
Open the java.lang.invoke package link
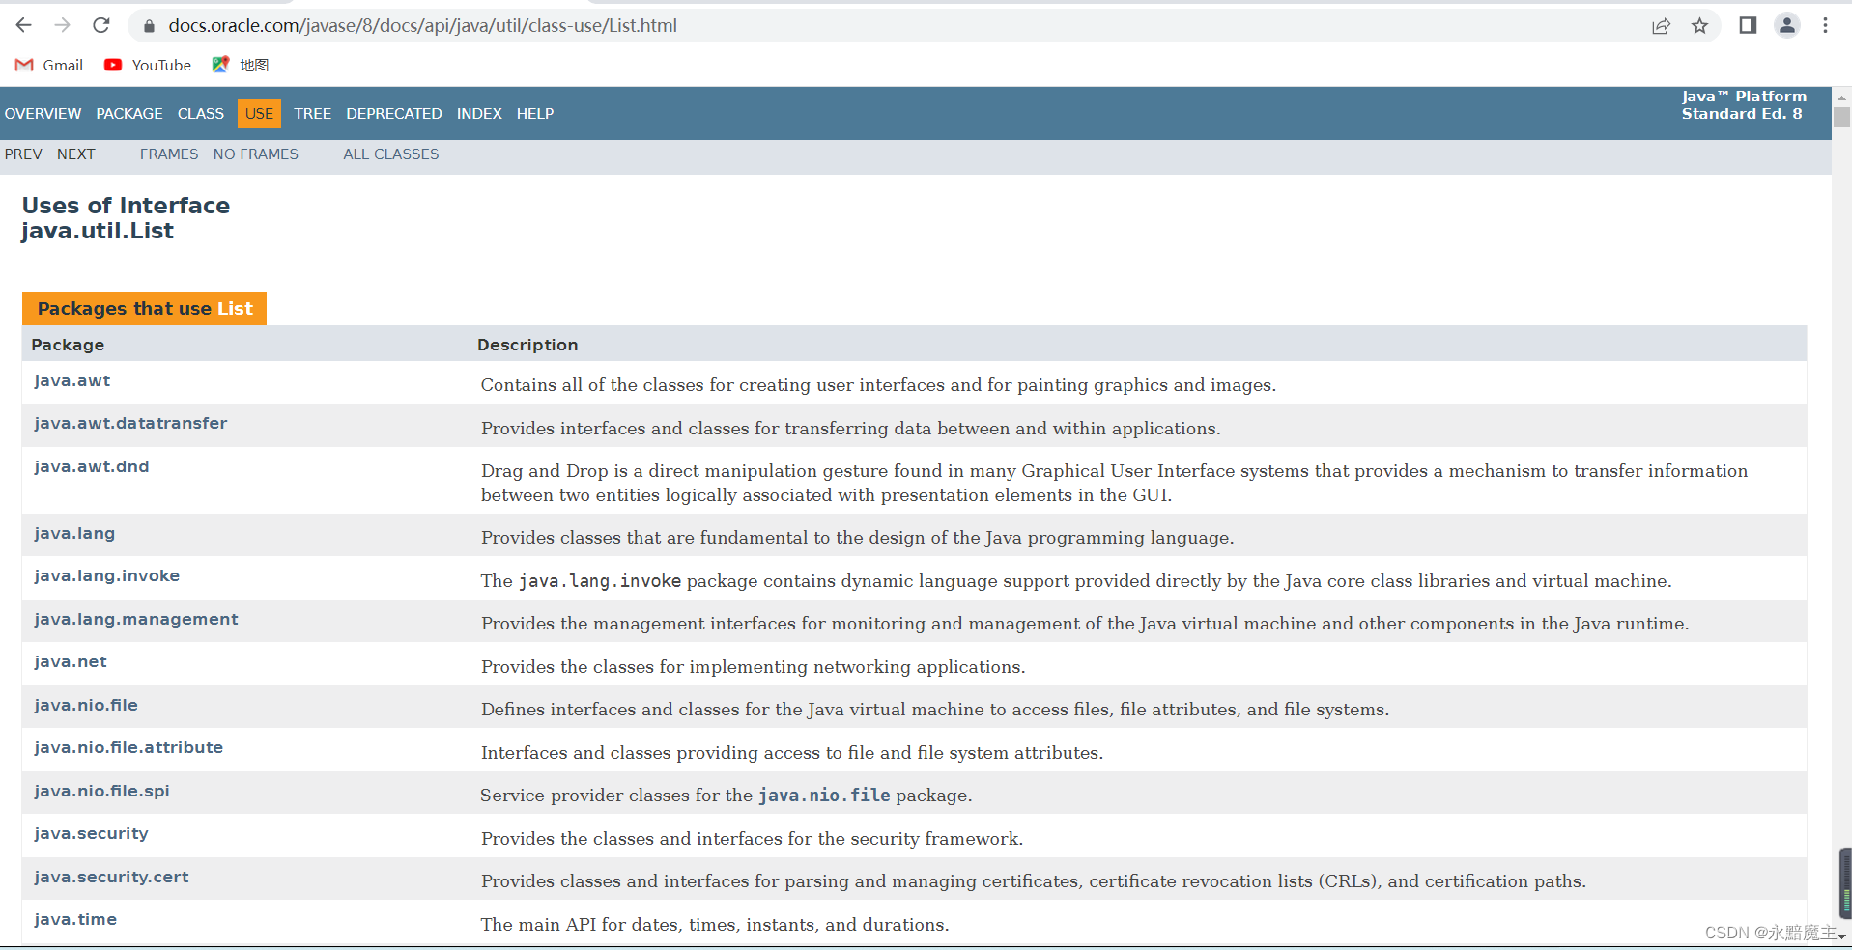[107, 576]
